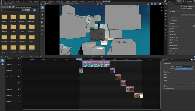
Task: Toggle the Motion Blur checkbox
Action: click(x=171, y=40)
